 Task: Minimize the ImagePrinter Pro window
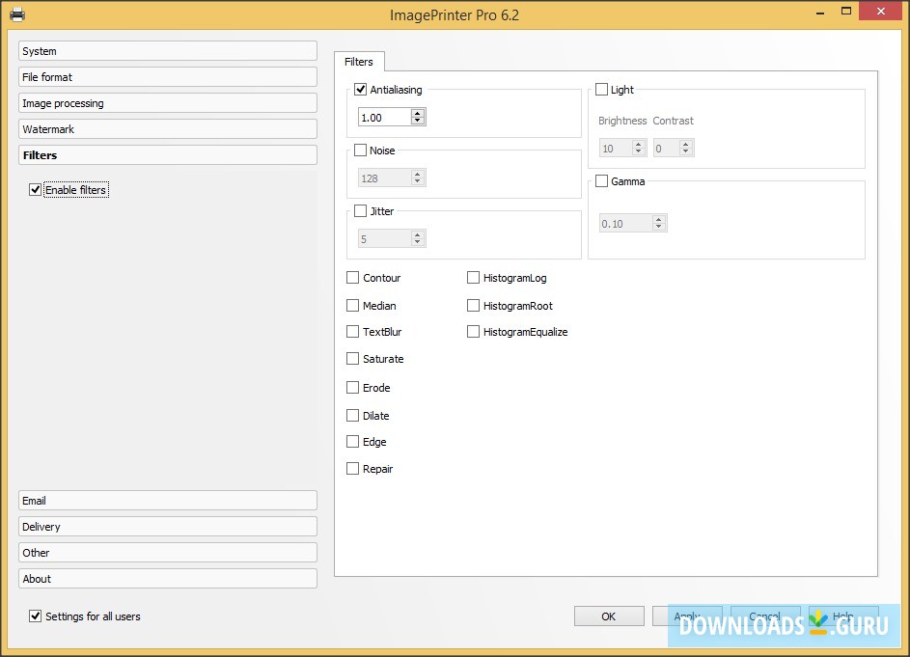point(820,13)
